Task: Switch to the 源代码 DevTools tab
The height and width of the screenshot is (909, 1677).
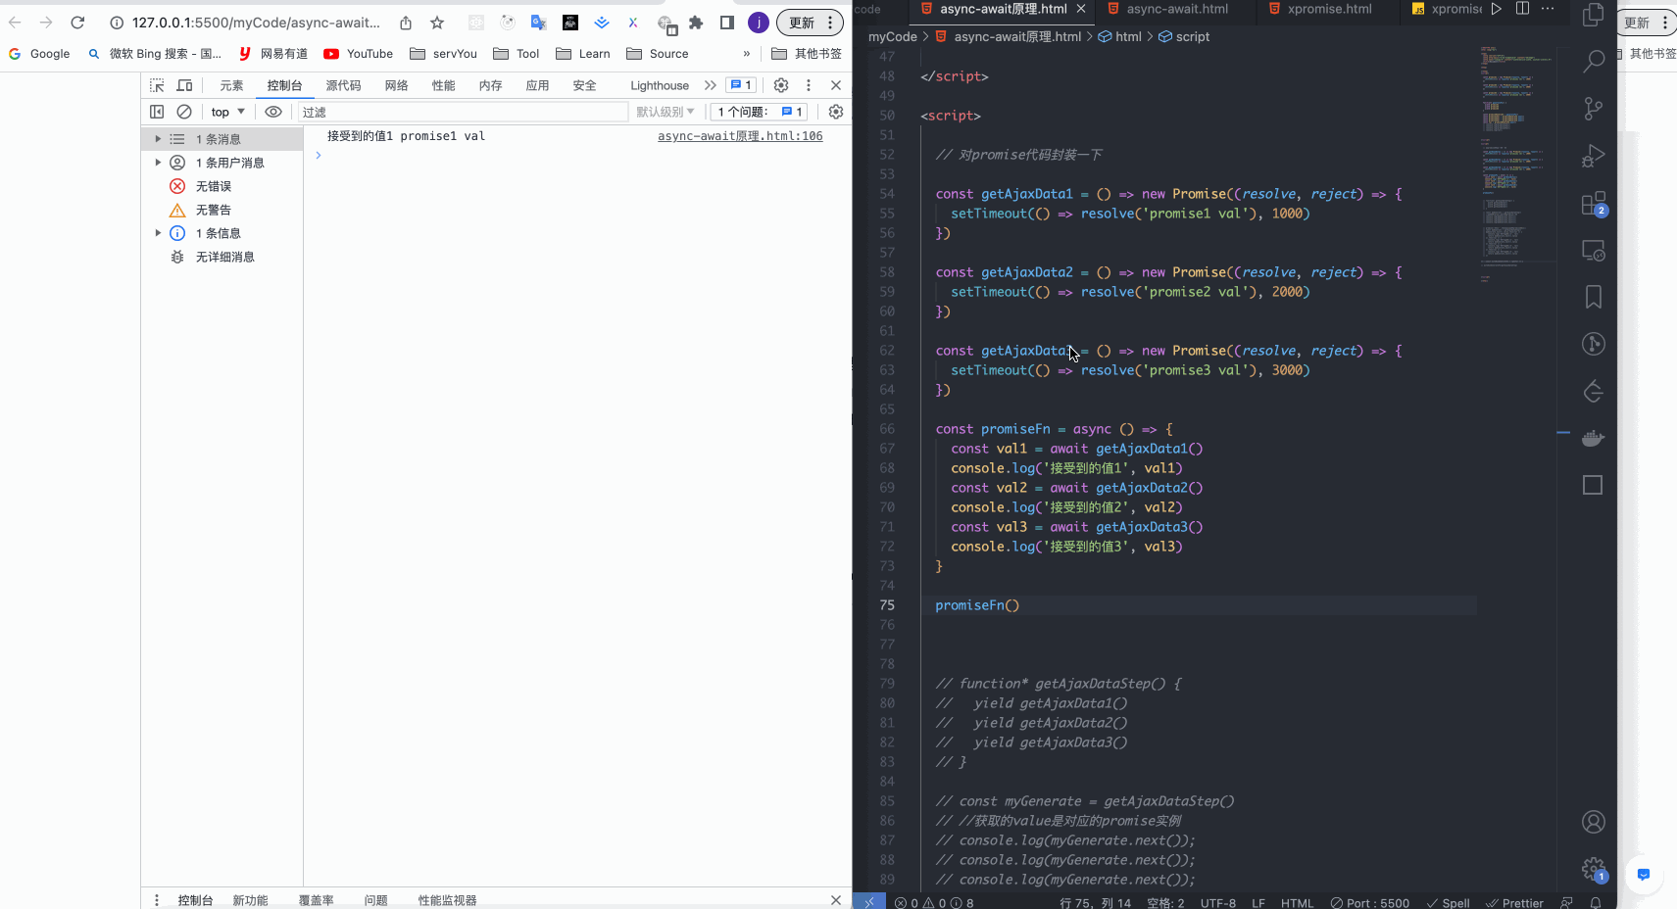Action: point(343,85)
